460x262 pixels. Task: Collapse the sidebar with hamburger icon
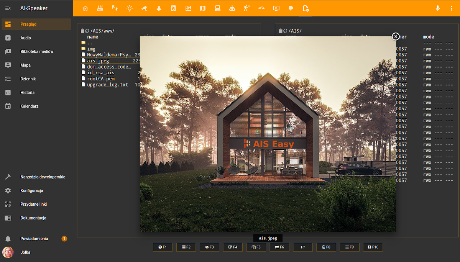[8, 8]
